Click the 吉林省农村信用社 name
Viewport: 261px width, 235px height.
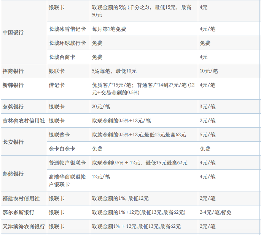[24, 121]
